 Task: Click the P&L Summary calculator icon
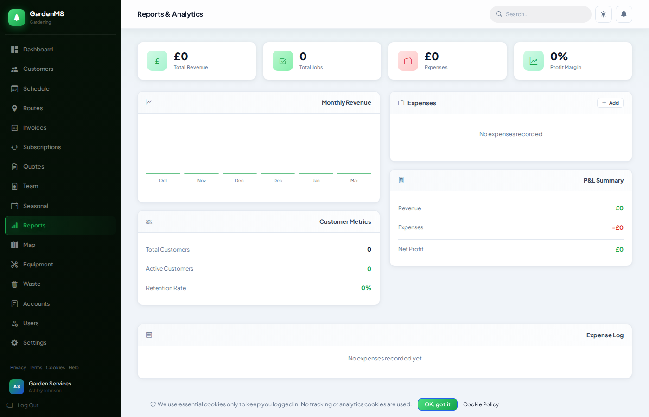click(401, 180)
